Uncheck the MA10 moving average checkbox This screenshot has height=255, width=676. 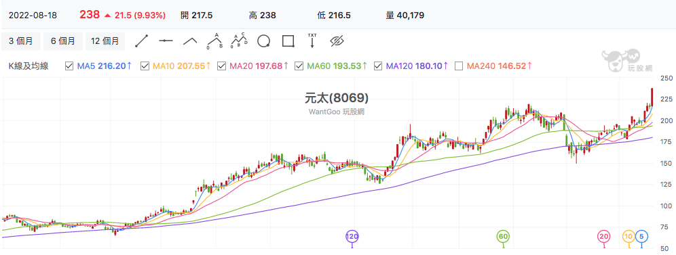pos(145,66)
